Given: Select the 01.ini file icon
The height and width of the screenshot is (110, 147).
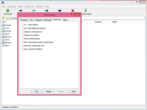Looking at the screenshot, I should [3, 28].
